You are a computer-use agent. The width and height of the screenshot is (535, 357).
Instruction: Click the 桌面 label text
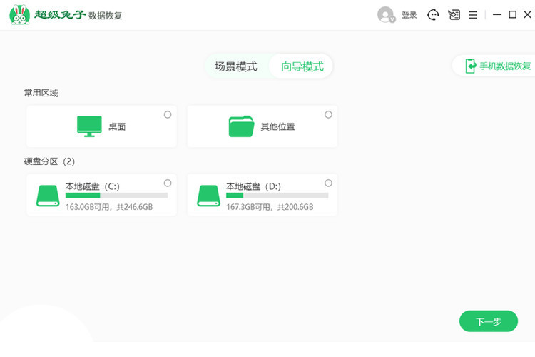[117, 127]
